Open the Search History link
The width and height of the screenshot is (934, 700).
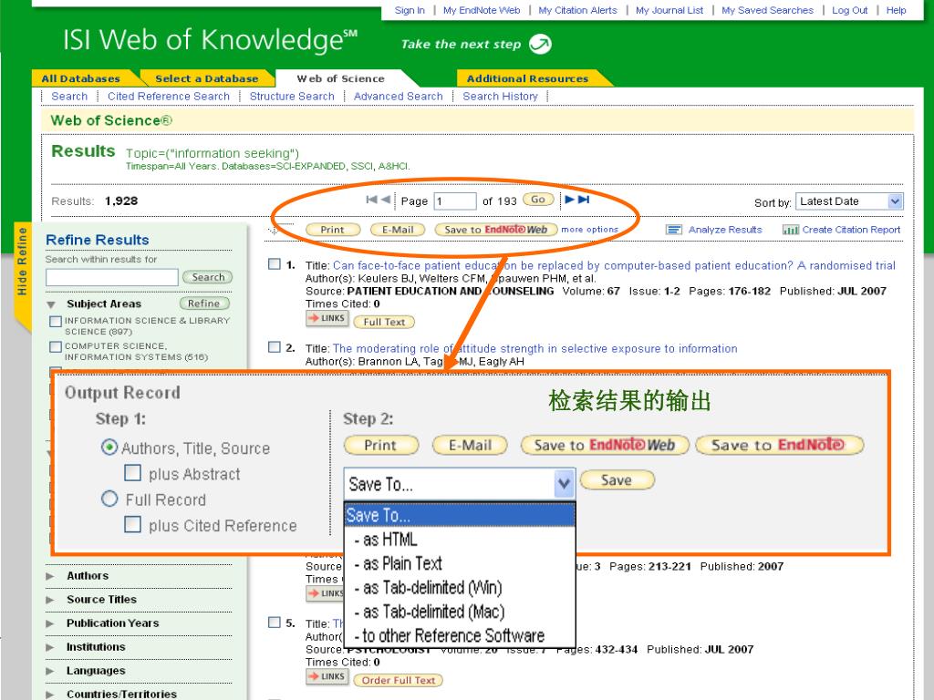pos(501,97)
